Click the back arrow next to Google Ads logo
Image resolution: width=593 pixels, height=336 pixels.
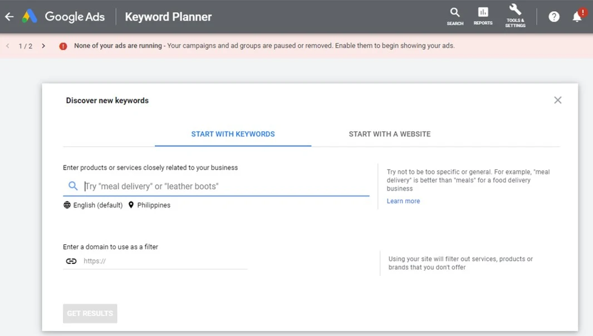coord(9,17)
